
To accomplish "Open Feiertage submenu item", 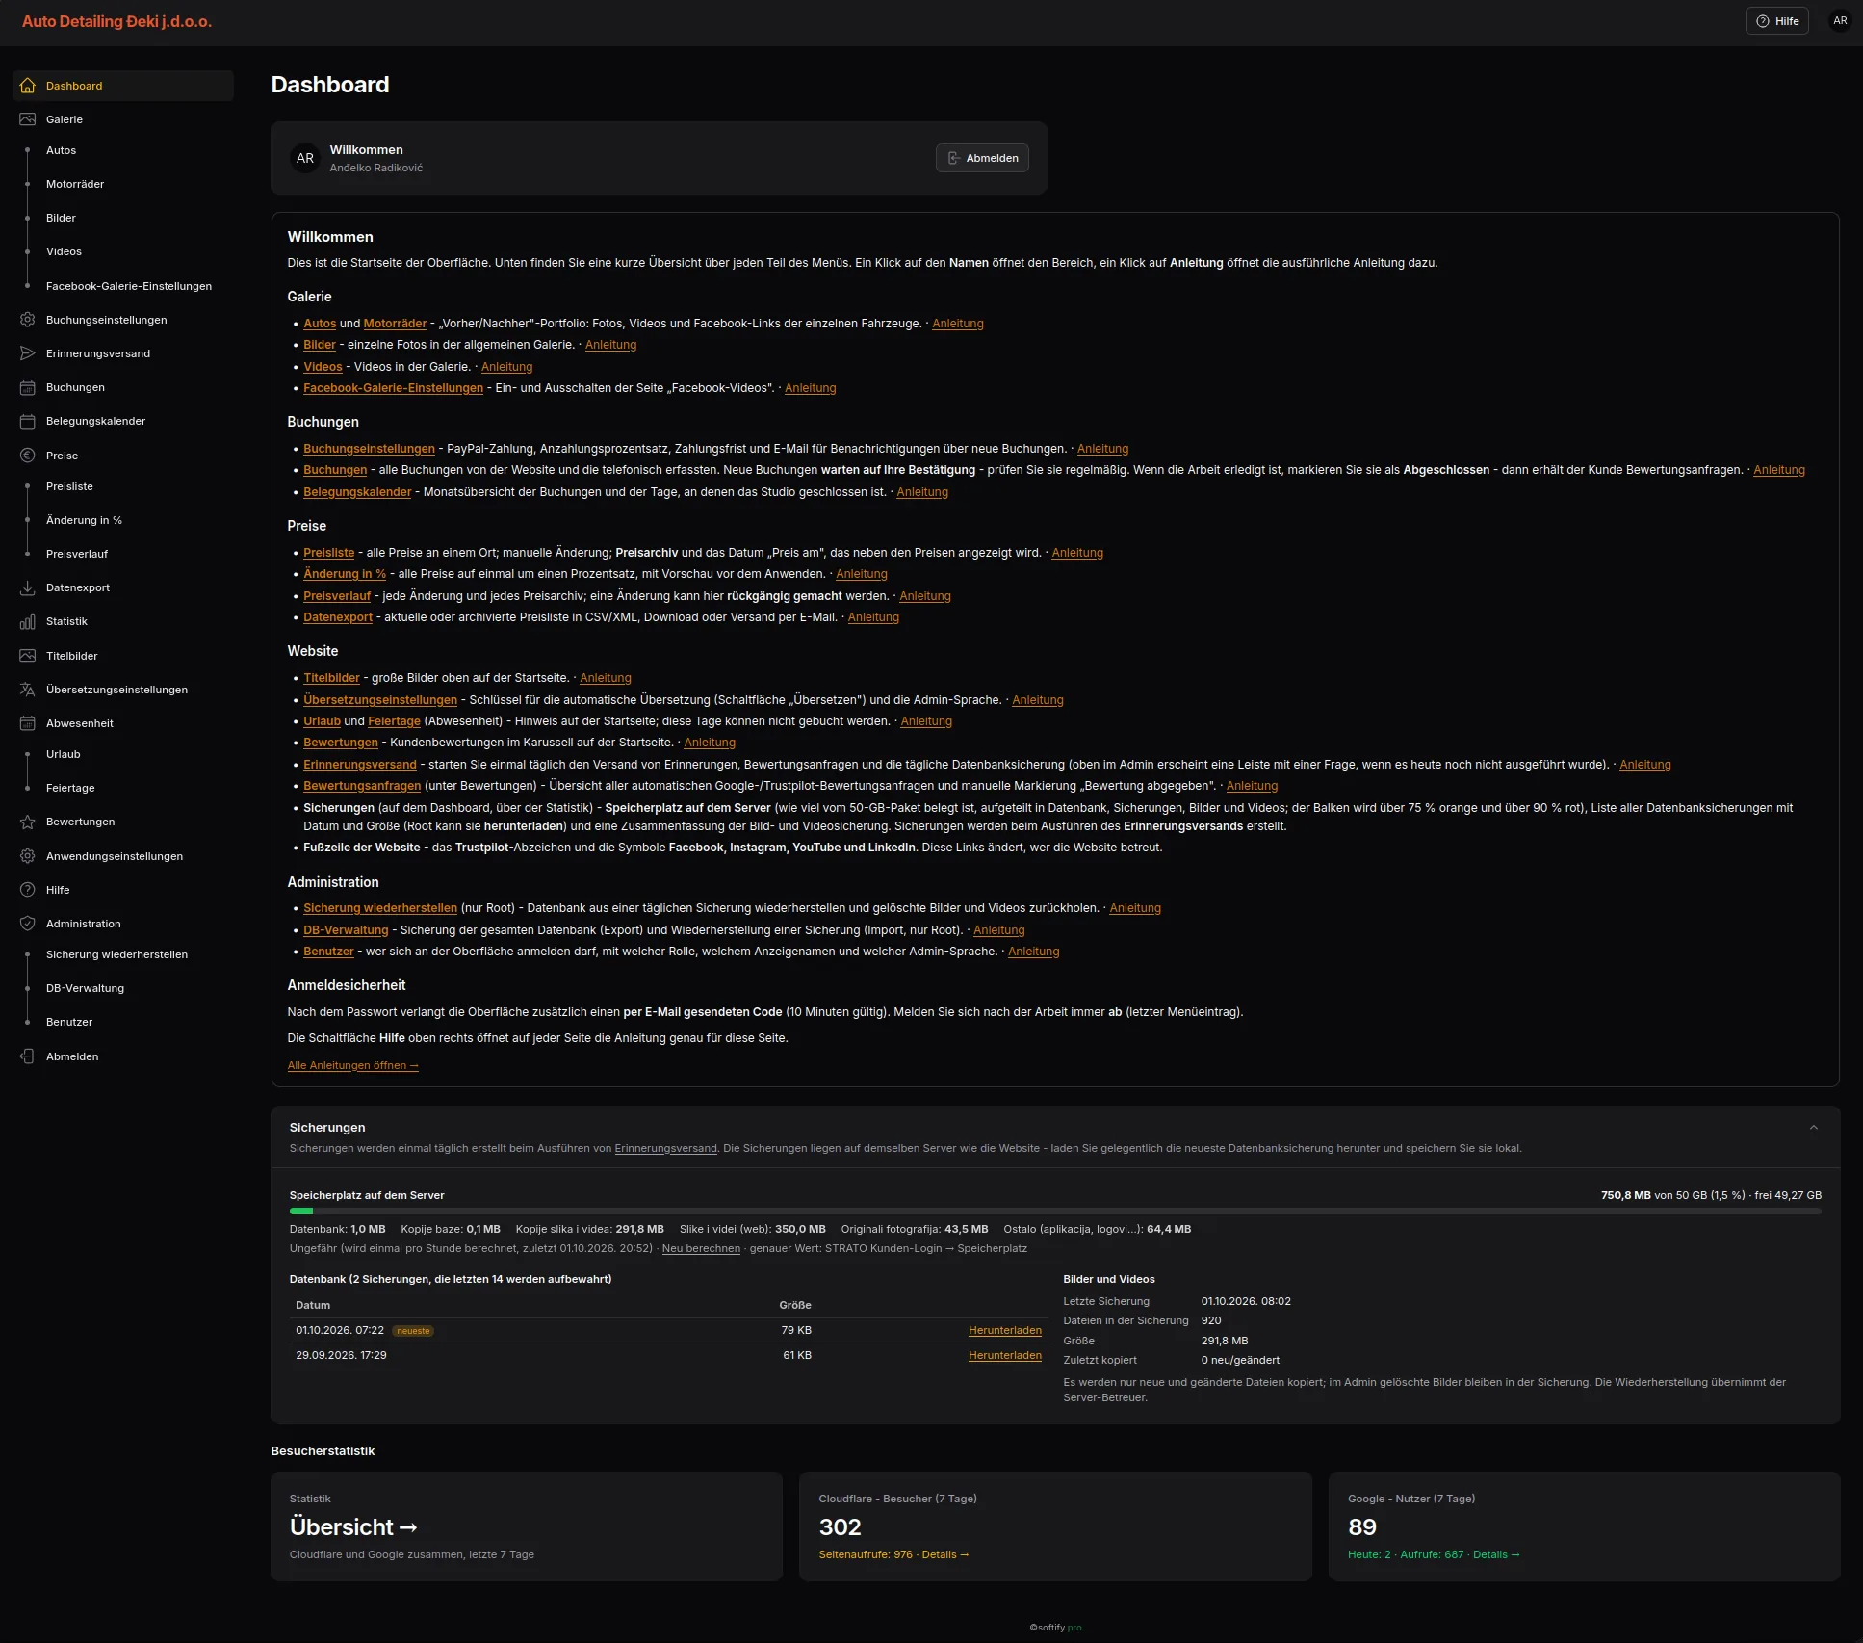I will click(70, 788).
